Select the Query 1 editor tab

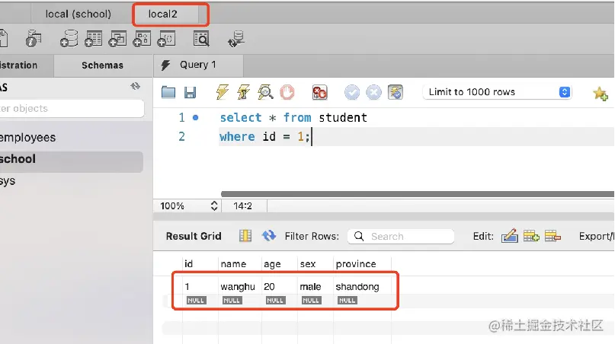click(198, 65)
